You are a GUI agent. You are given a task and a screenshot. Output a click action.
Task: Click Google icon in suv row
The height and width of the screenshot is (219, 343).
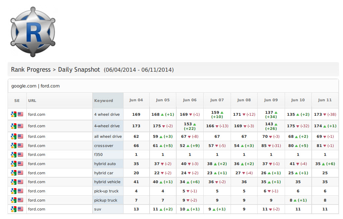click(14, 209)
